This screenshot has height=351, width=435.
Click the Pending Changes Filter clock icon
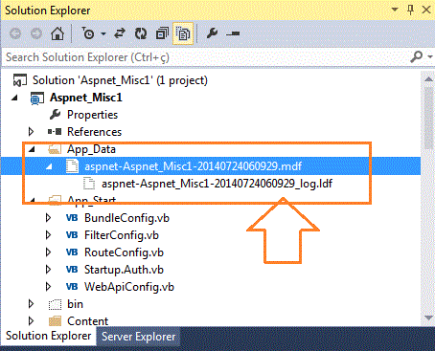tap(87, 33)
